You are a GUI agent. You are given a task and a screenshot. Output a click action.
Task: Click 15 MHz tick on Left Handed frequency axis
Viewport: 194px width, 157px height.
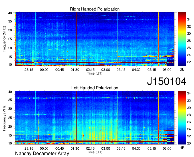click(10, 135)
